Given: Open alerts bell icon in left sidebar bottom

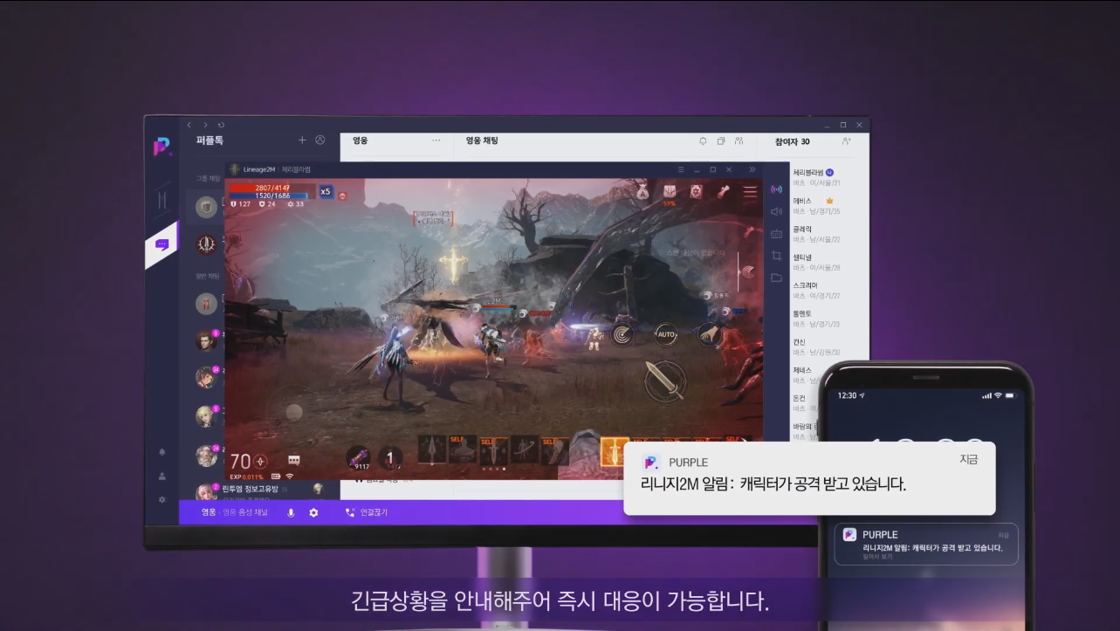Looking at the screenshot, I should [x=161, y=452].
